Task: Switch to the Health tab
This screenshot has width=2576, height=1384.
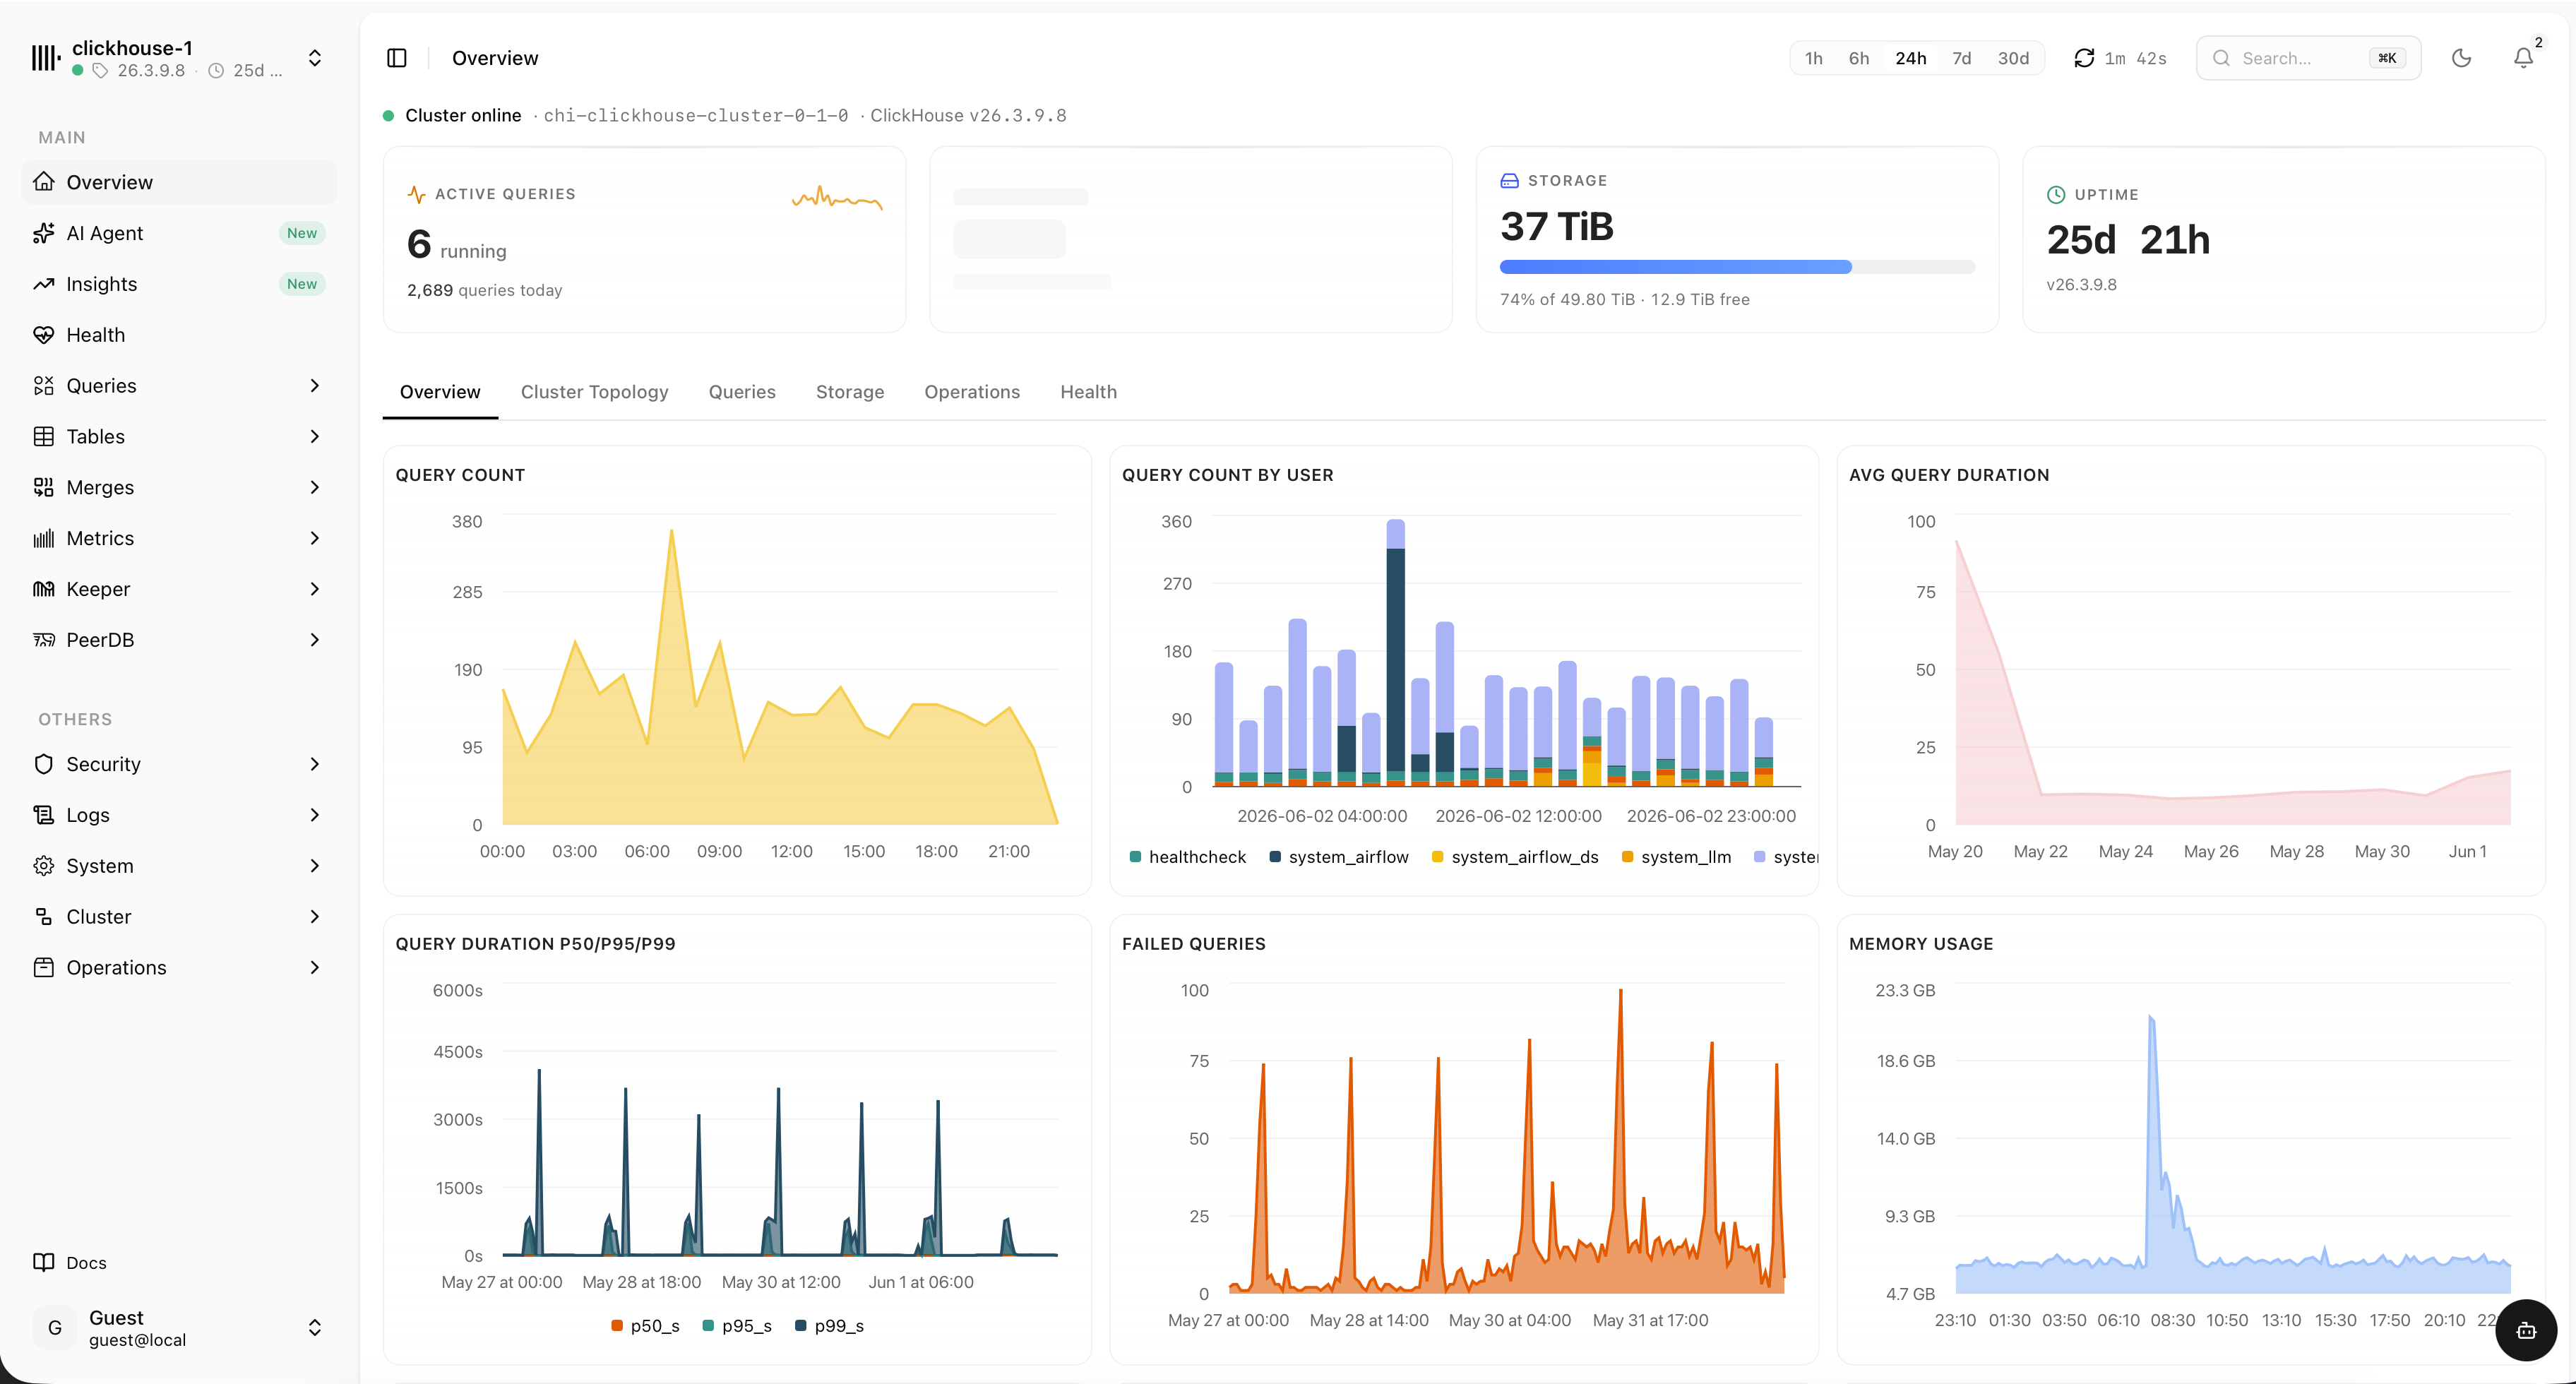Action: pyautogui.click(x=1088, y=392)
